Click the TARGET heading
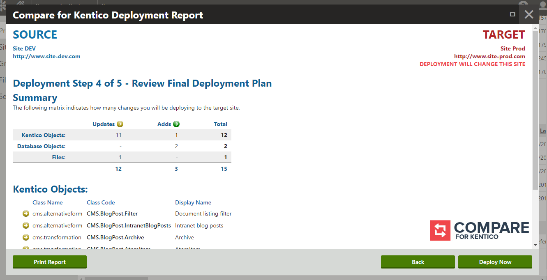 [504, 35]
